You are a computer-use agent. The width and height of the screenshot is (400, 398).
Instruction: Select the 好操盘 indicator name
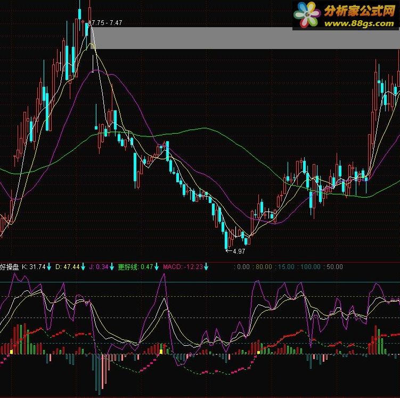click(x=10, y=267)
